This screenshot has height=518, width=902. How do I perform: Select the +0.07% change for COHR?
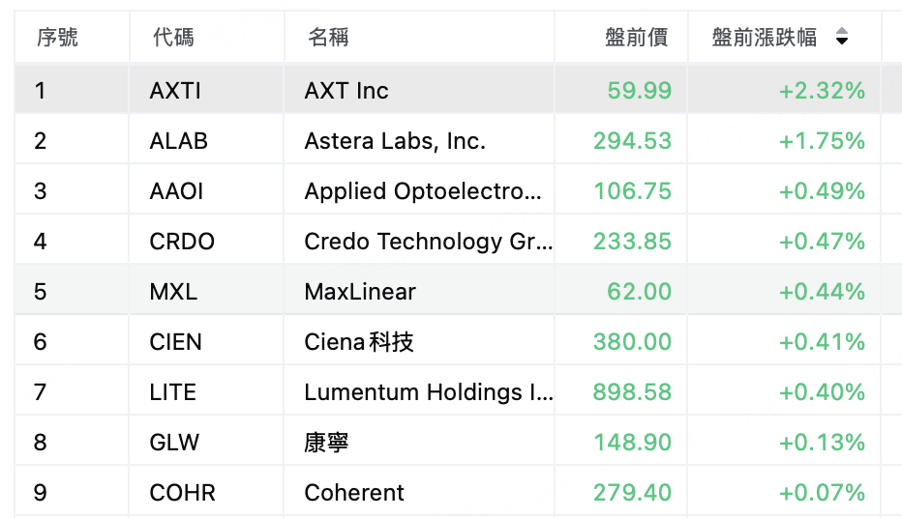[x=822, y=493]
